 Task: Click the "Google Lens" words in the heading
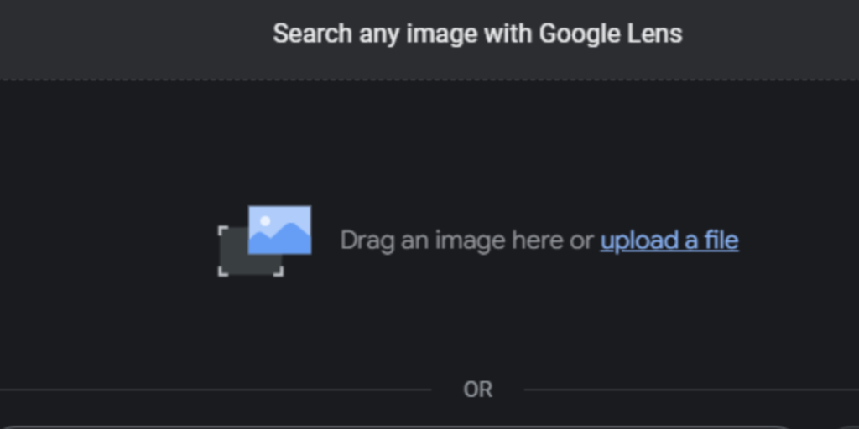(611, 34)
